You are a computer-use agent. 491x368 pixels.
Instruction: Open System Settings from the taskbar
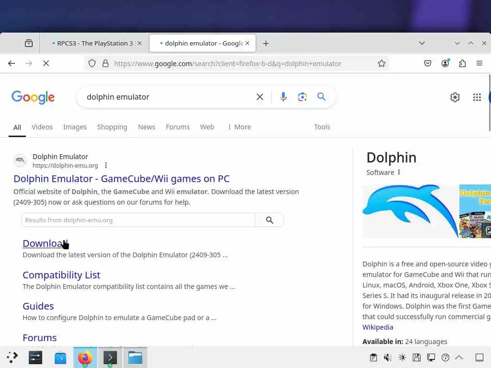tap(35, 357)
